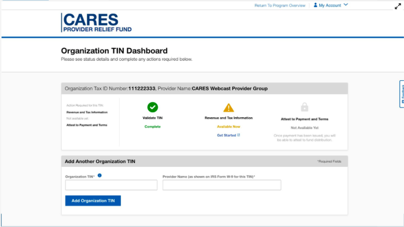Click 'Attest to Payment and Terms' in left list
The height and width of the screenshot is (227, 404).
point(87,125)
